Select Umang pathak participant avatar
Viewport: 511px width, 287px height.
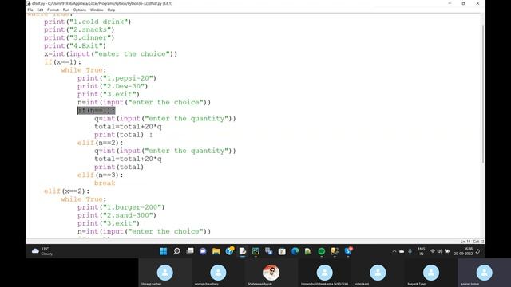pyautogui.click(x=165, y=273)
